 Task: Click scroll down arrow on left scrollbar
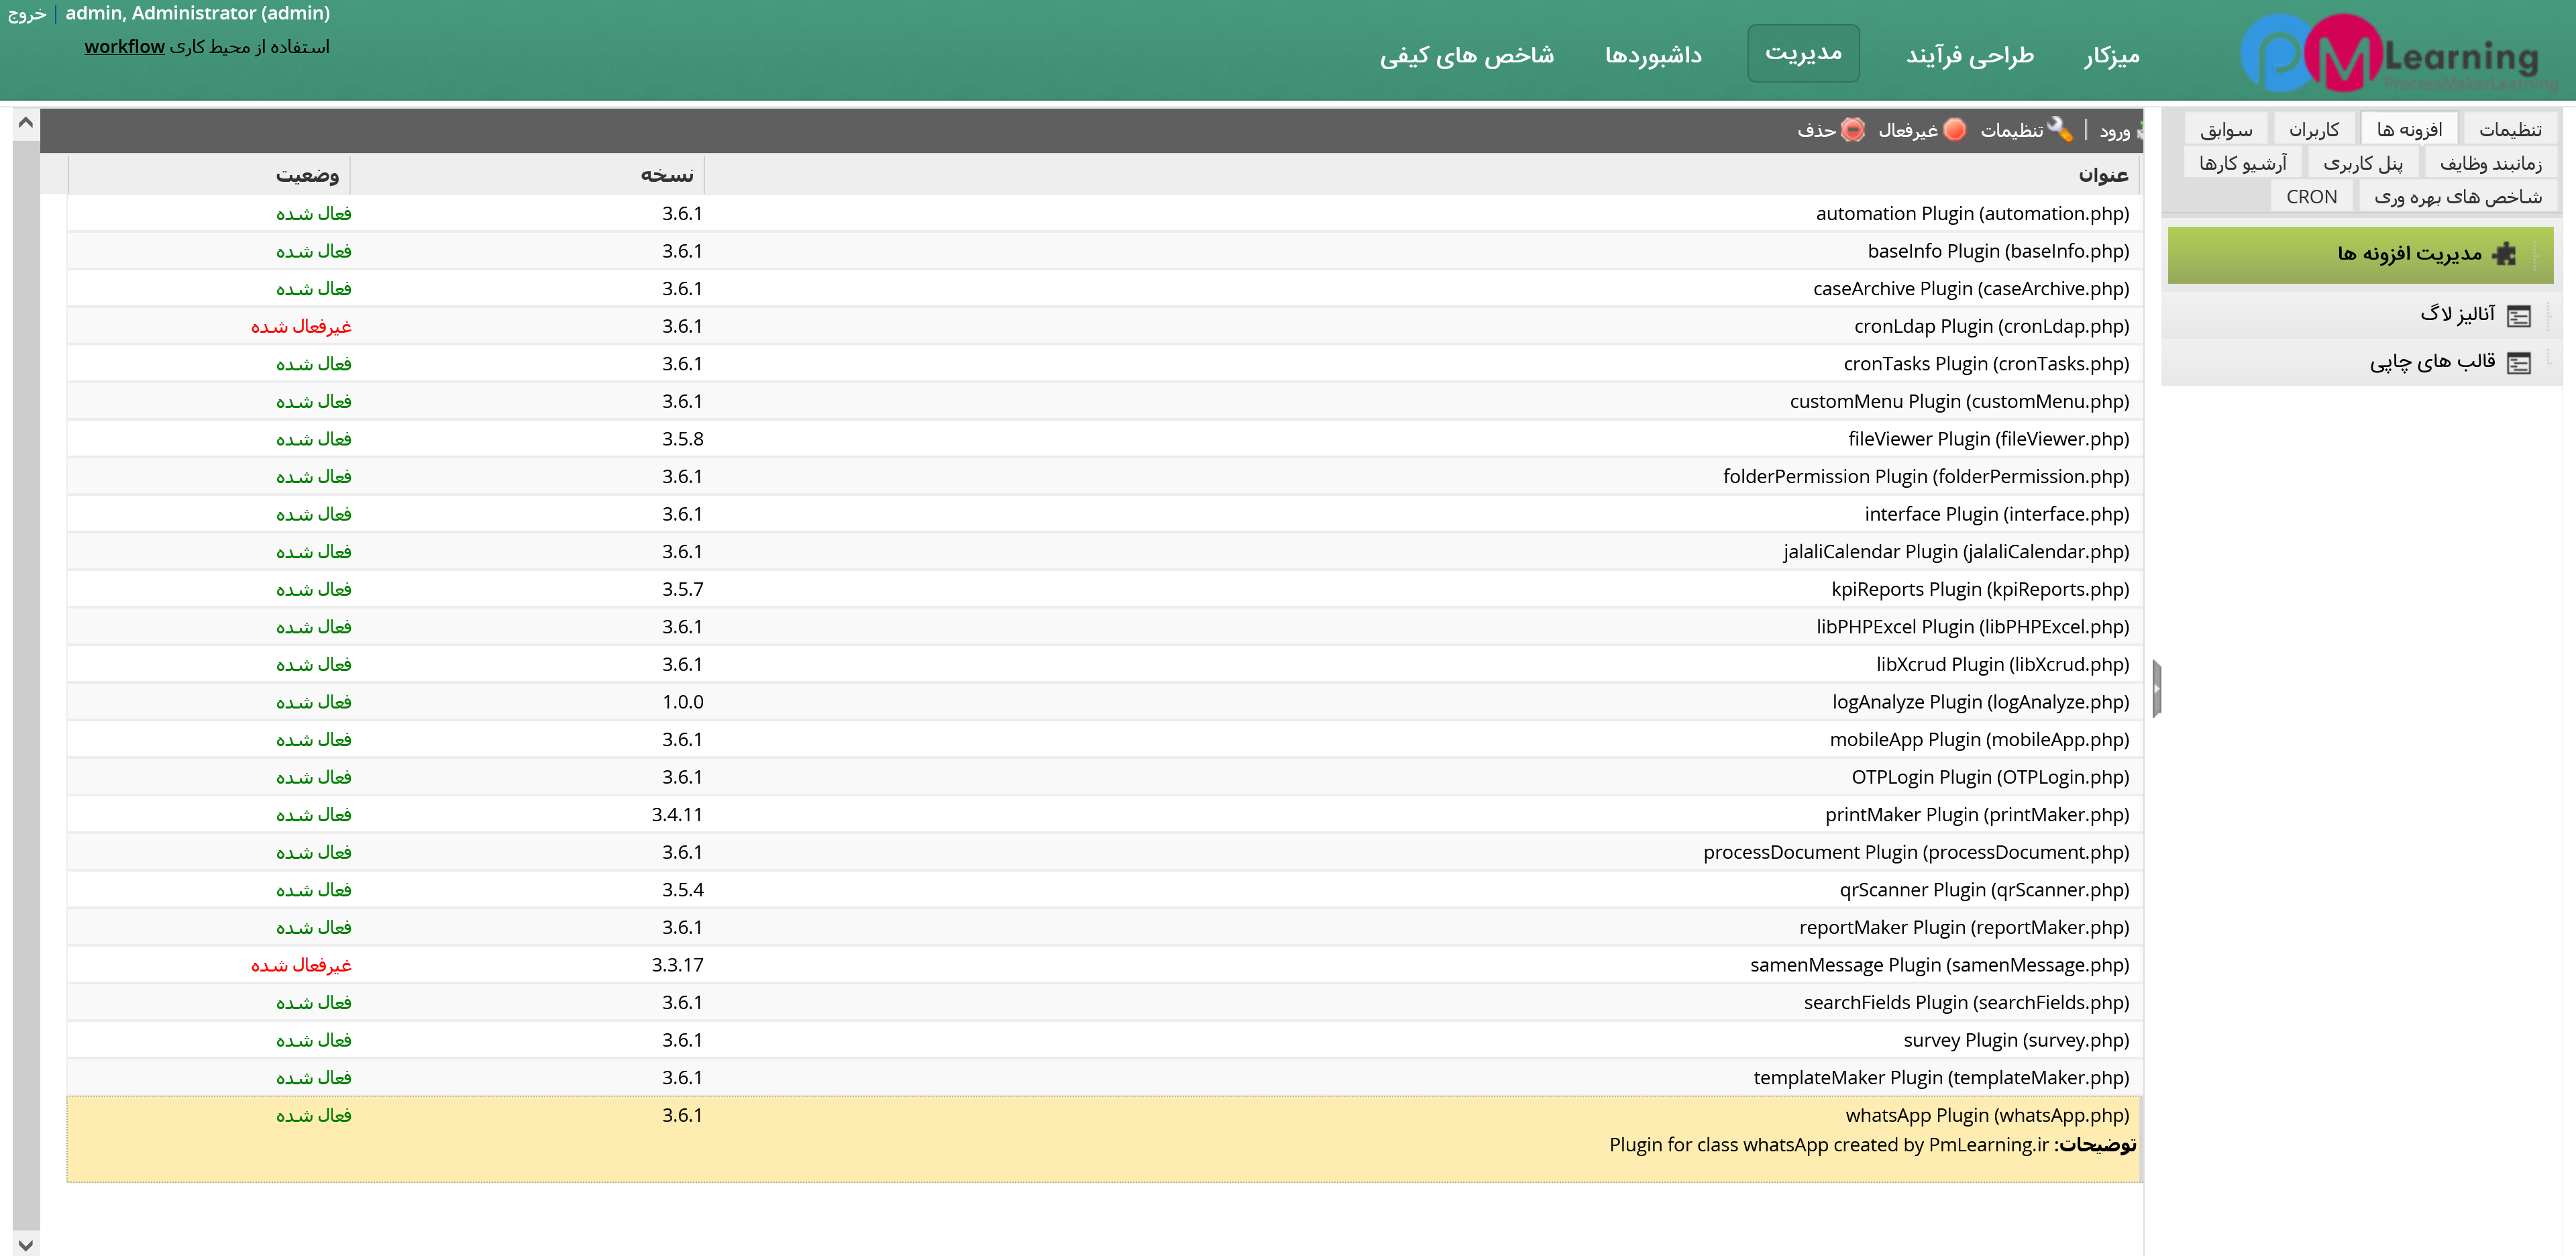tap(26, 1244)
